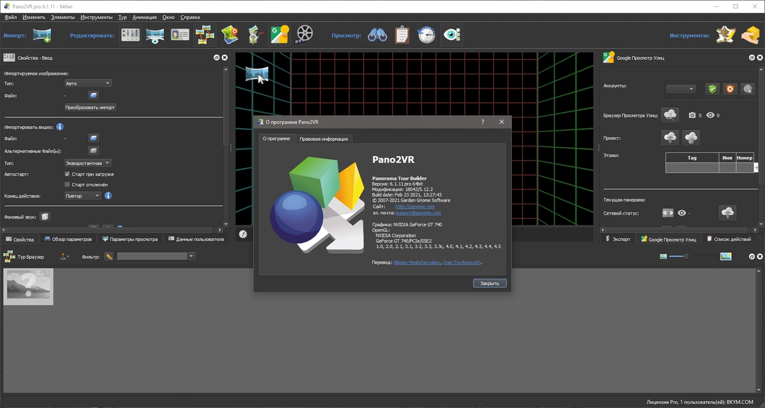Click the Фоновый звук file icon
This screenshot has width=765, height=408.
45,217
